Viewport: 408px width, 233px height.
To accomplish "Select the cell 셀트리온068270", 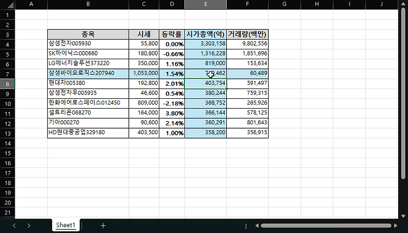I will pos(88,114).
